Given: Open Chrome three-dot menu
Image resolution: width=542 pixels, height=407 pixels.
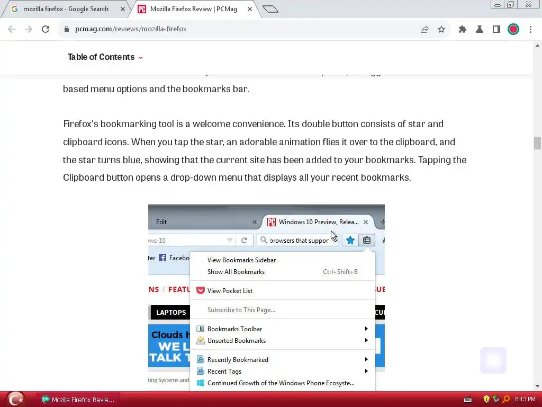Looking at the screenshot, I should click(530, 30).
